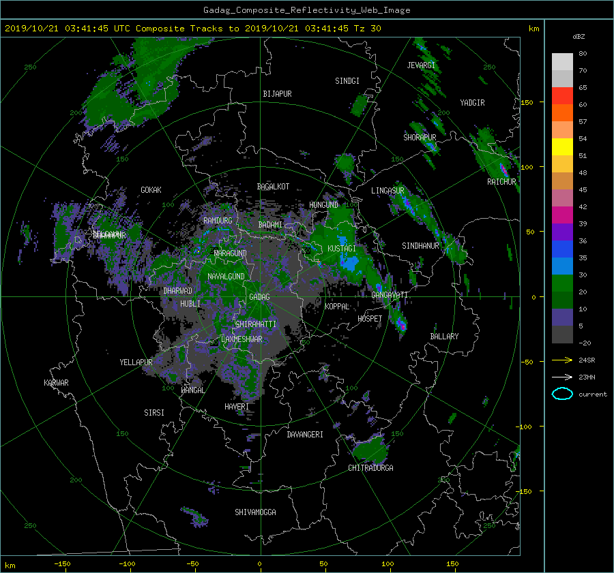This screenshot has width=614, height=573.
Task: Click the HUNGUND city label
Action: [x=323, y=205]
